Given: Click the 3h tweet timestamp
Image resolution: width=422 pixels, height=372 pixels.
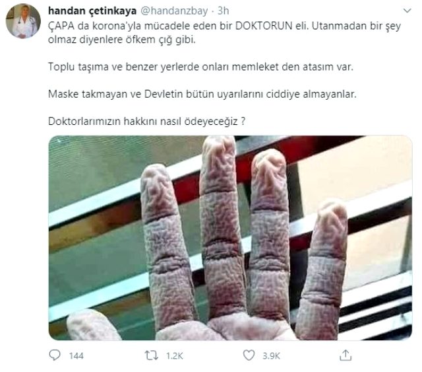Looking at the screenshot, I should point(223,11).
